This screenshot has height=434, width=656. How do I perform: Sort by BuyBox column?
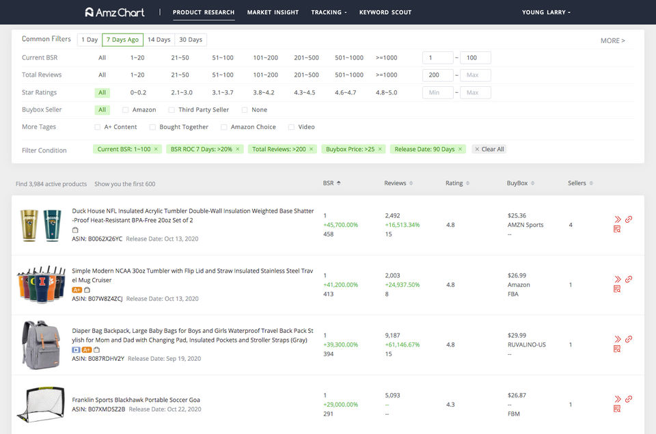point(521,183)
